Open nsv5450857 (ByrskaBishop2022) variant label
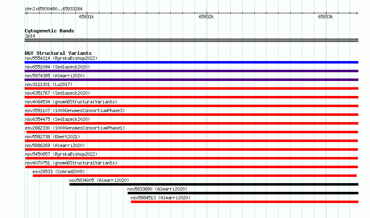The width and height of the screenshot is (370, 218). tap(61, 154)
